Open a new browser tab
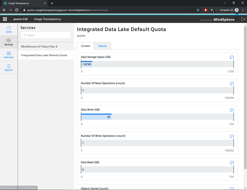 click(x=52, y=3)
